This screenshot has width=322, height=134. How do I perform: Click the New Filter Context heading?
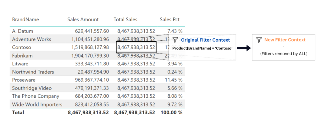coord(285,40)
